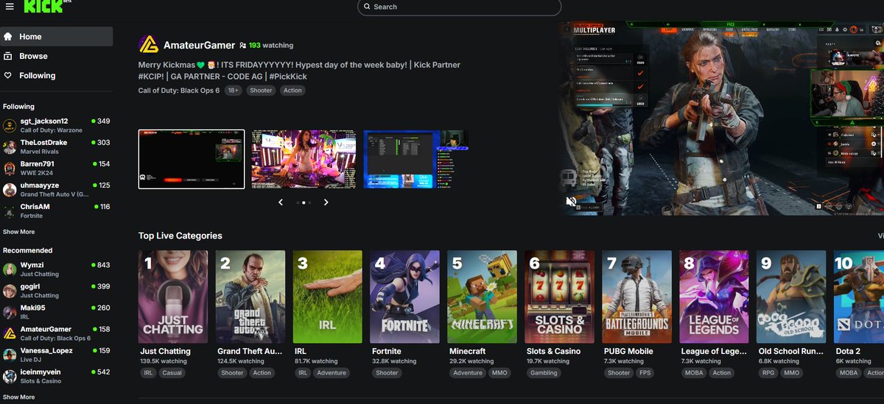Click the Top Live Categories heading
Image resolution: width=884 pixels, height=404 pixels.
pyautogui.click(x=180, y=236)
